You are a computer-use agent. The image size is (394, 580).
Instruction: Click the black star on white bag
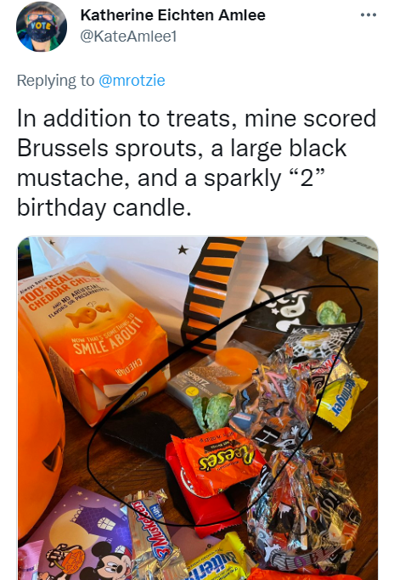[183, 250]
